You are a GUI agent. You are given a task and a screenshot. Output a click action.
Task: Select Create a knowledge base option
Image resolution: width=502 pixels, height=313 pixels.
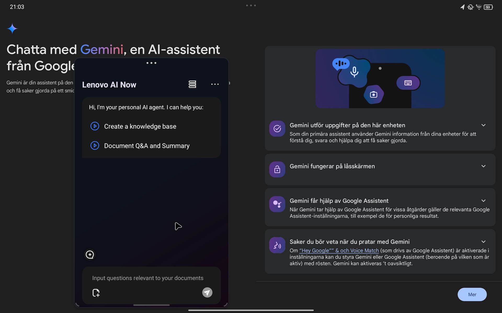point(140,127)
